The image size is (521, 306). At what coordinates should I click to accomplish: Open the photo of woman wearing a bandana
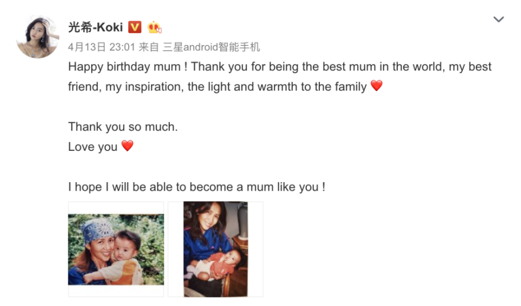pos(116,249)
